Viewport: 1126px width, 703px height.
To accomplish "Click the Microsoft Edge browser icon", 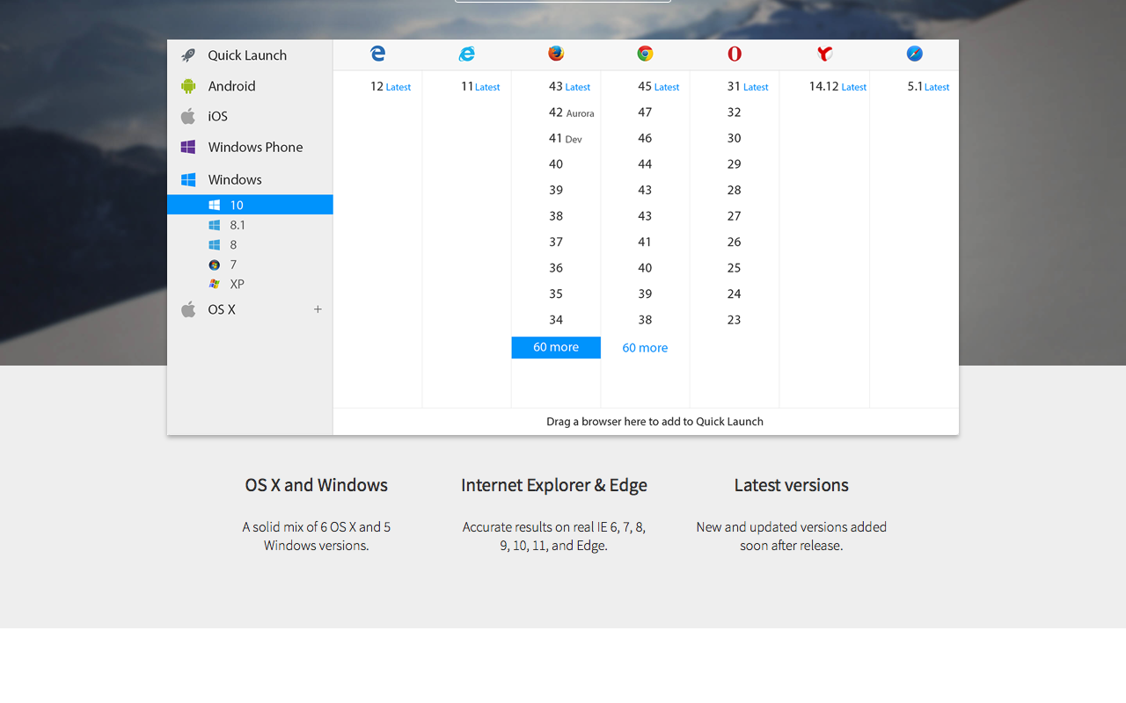I will pos(377,54).
